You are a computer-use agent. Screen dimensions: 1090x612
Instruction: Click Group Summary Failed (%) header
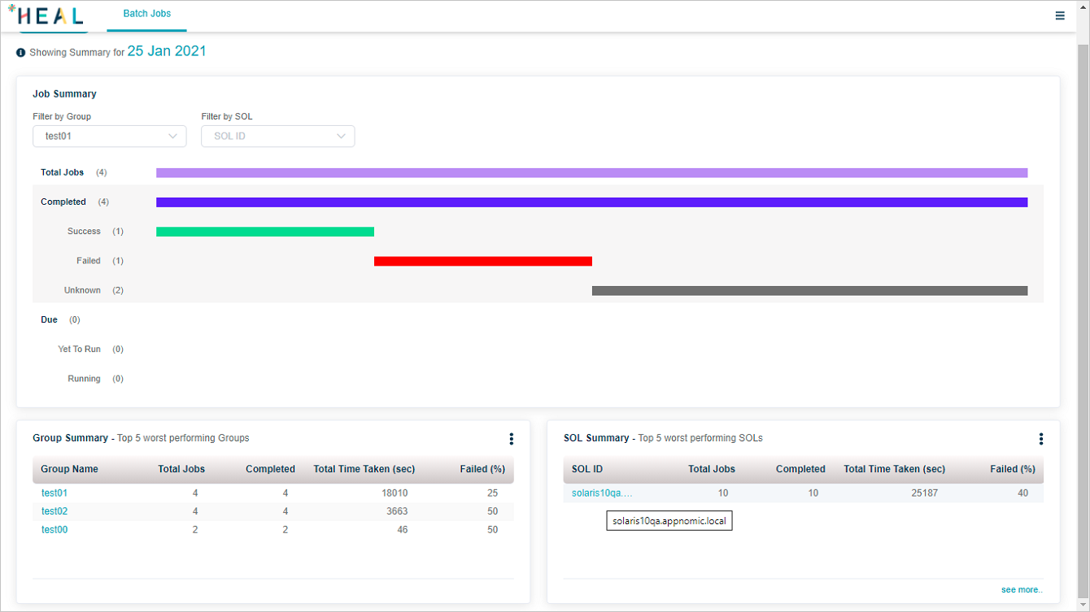point(482,469)
